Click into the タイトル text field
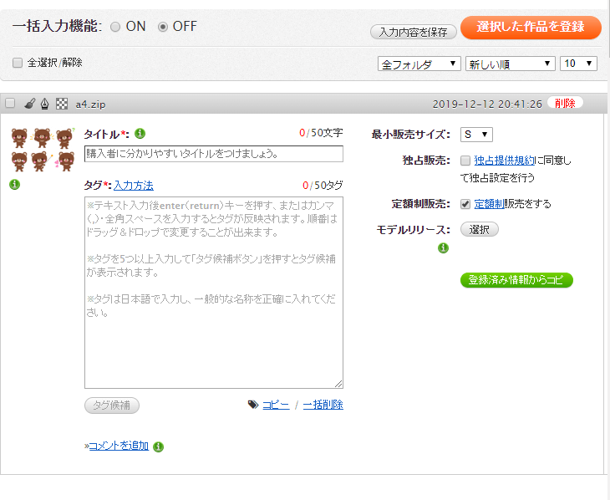 point(214,154)
